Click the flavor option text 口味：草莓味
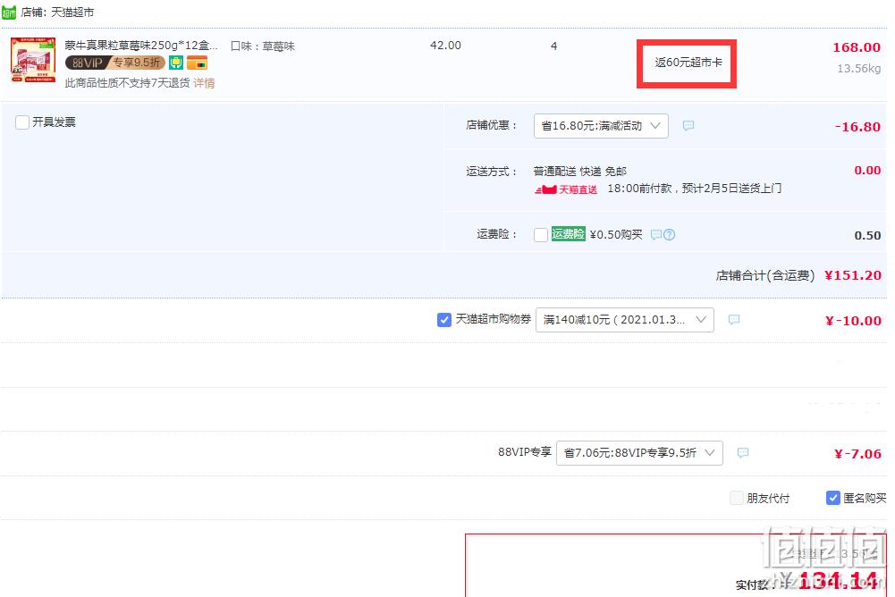This screenshot has height=597, width=895. pyautogui.click(x=263, y=46)
